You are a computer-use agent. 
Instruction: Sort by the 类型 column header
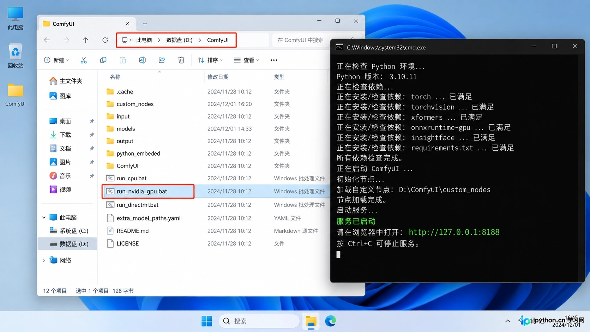pos(279,77)
